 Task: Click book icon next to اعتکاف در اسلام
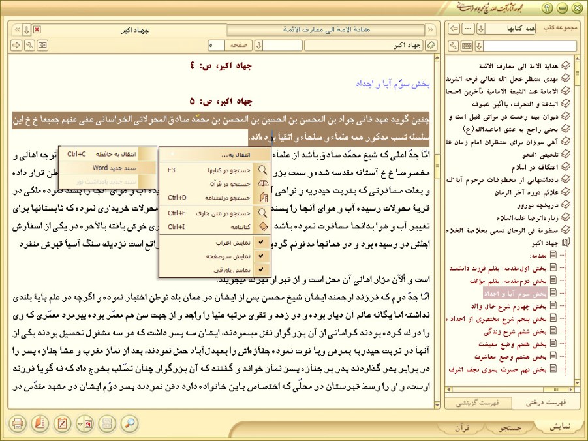coord(565,167)
